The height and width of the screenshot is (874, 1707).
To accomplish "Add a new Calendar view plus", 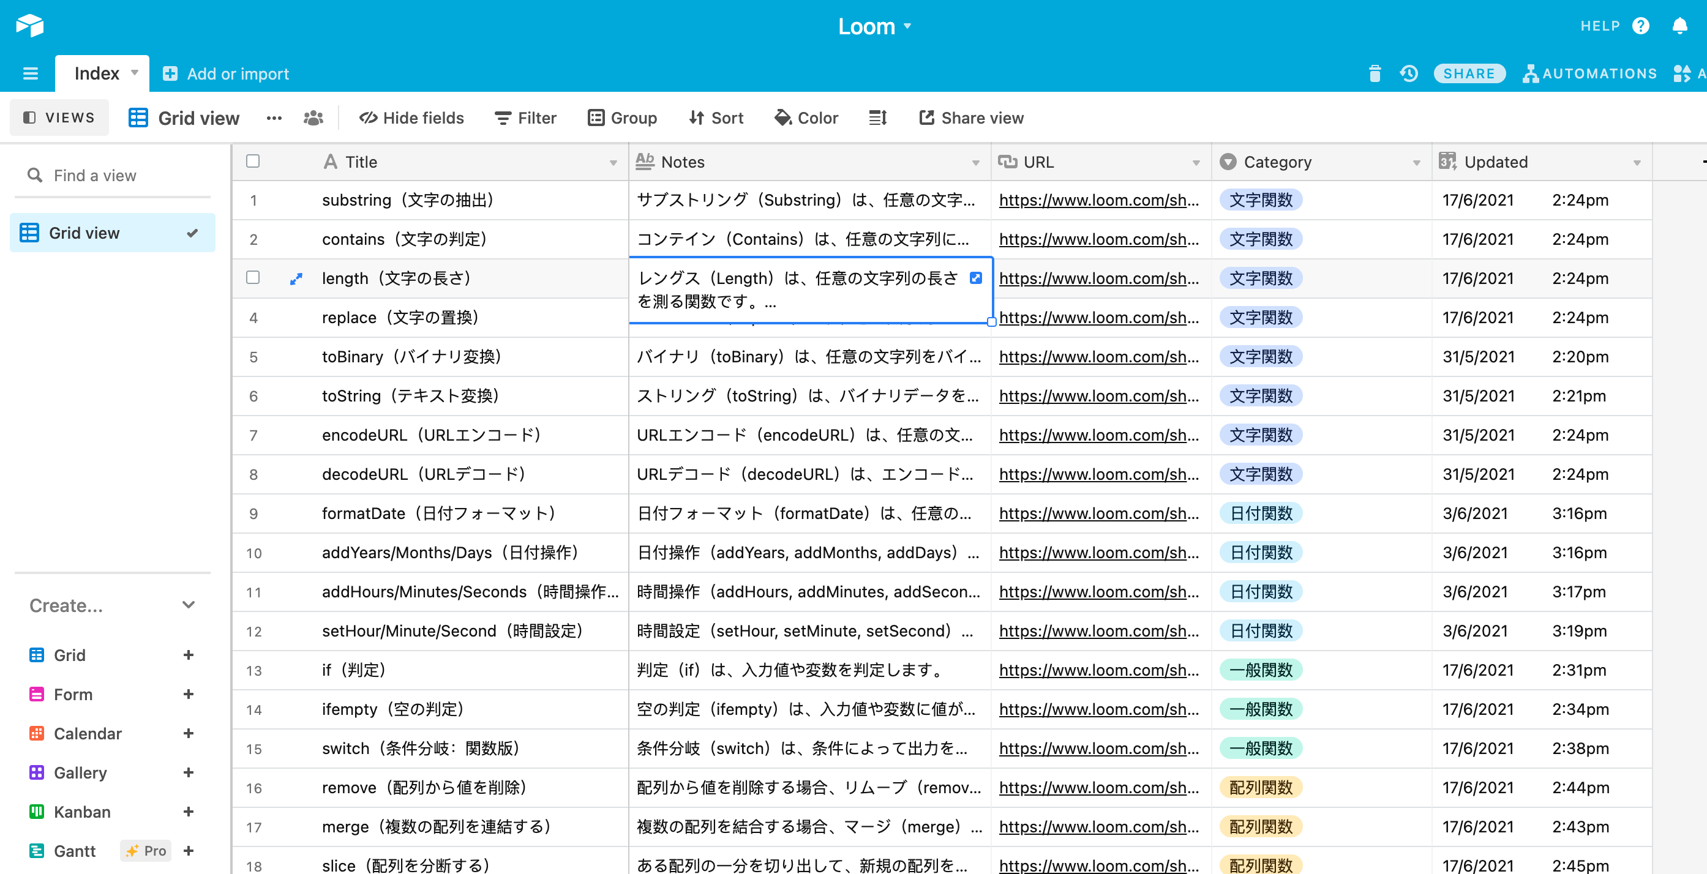I will coord(188,733).
